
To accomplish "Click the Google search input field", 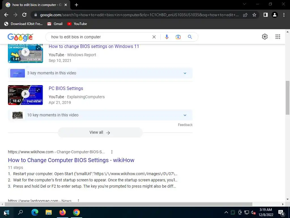I will click(x=100, y=37).
